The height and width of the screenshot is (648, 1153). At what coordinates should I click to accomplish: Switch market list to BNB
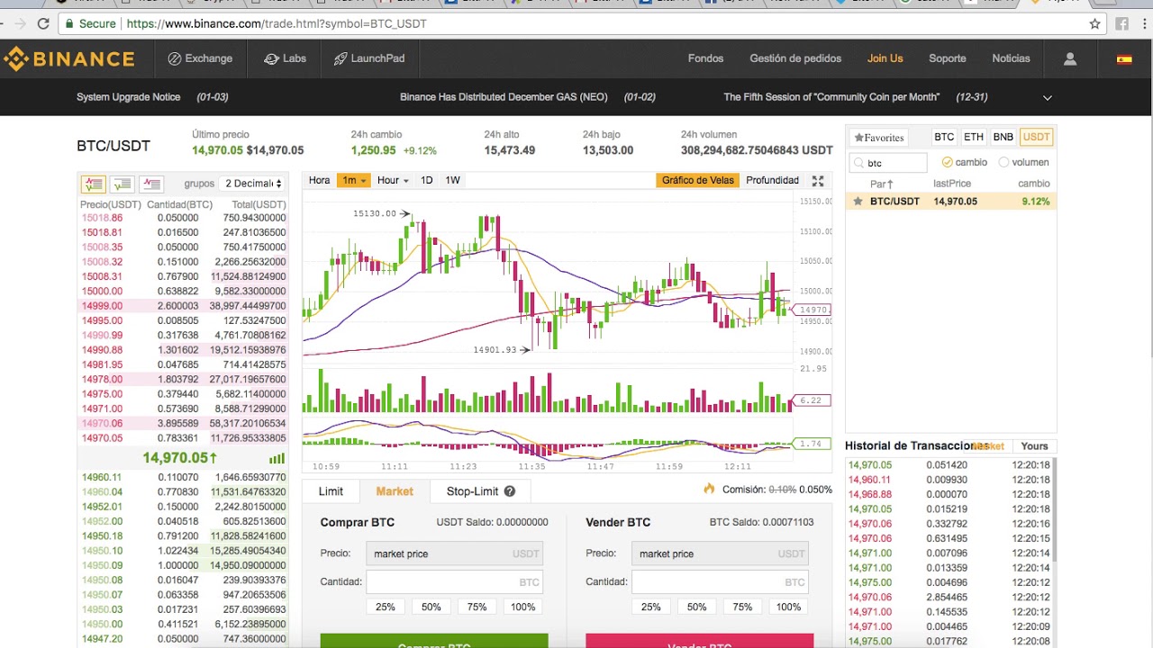[1003, 137]
